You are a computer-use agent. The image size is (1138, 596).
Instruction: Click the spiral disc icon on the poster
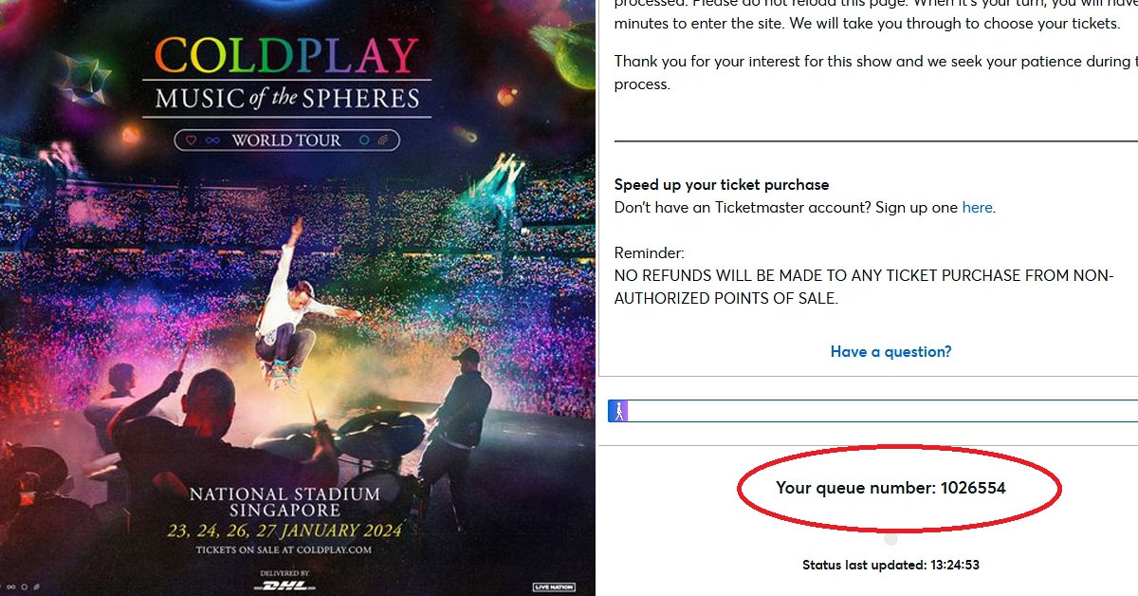coord(384,140)
